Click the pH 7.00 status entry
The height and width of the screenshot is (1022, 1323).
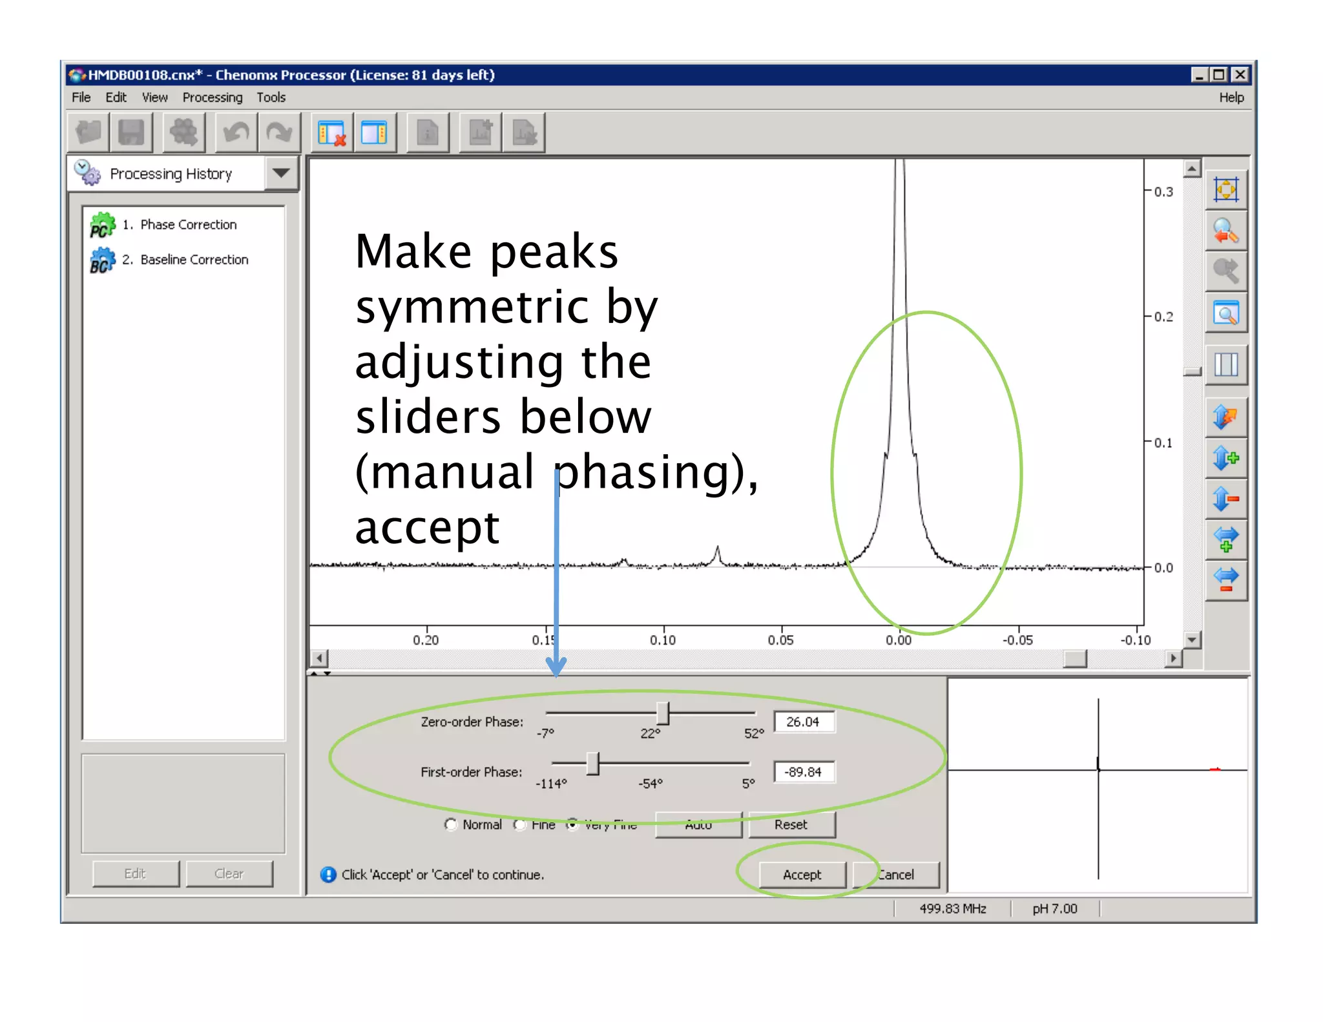1055,909
